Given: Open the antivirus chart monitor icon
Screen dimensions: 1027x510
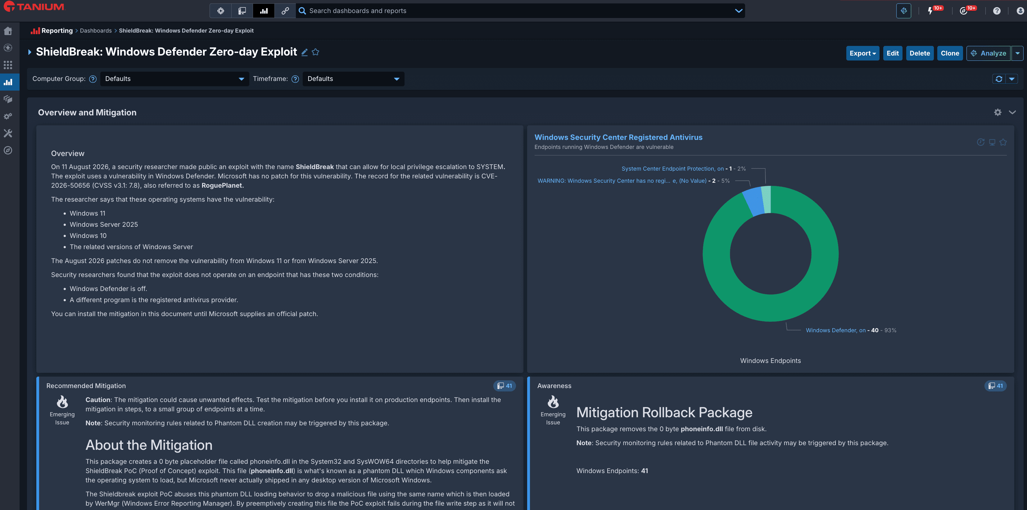Looking at the screenshot, I should point(992,142).
